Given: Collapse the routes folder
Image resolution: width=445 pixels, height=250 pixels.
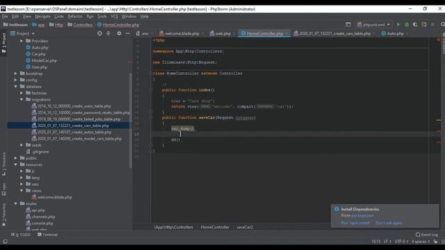Looking at the screenshot, I should pos(15,203).
